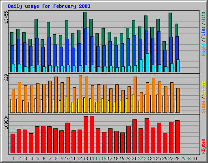
Task: Click the Sites legend label
Action: click(204, 107)
